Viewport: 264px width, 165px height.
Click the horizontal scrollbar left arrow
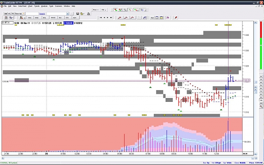coord(3,158)
